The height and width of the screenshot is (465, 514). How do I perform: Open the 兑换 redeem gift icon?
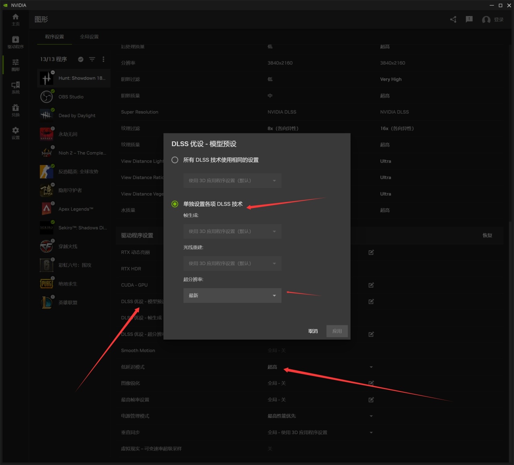click(15, 110)
